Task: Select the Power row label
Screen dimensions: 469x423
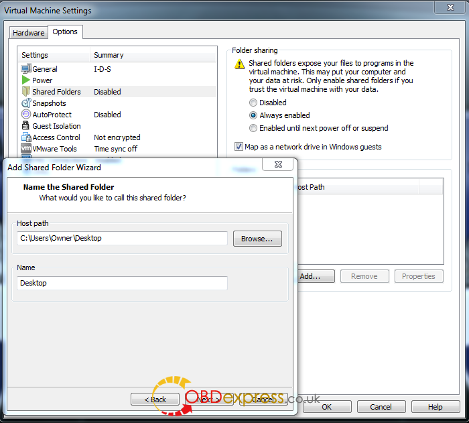Action: coord(42,80)
